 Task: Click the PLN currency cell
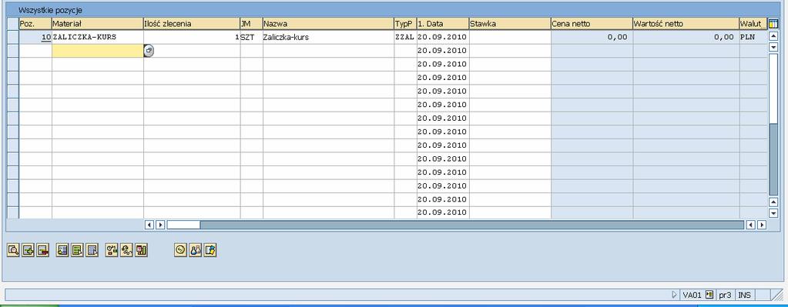pos(753,37)
